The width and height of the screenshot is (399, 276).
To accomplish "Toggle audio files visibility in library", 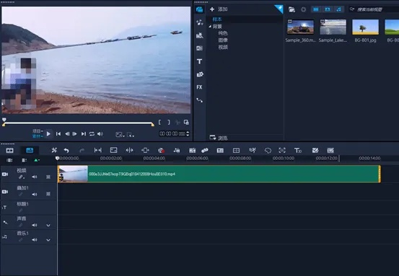I will tap(338, 9).
